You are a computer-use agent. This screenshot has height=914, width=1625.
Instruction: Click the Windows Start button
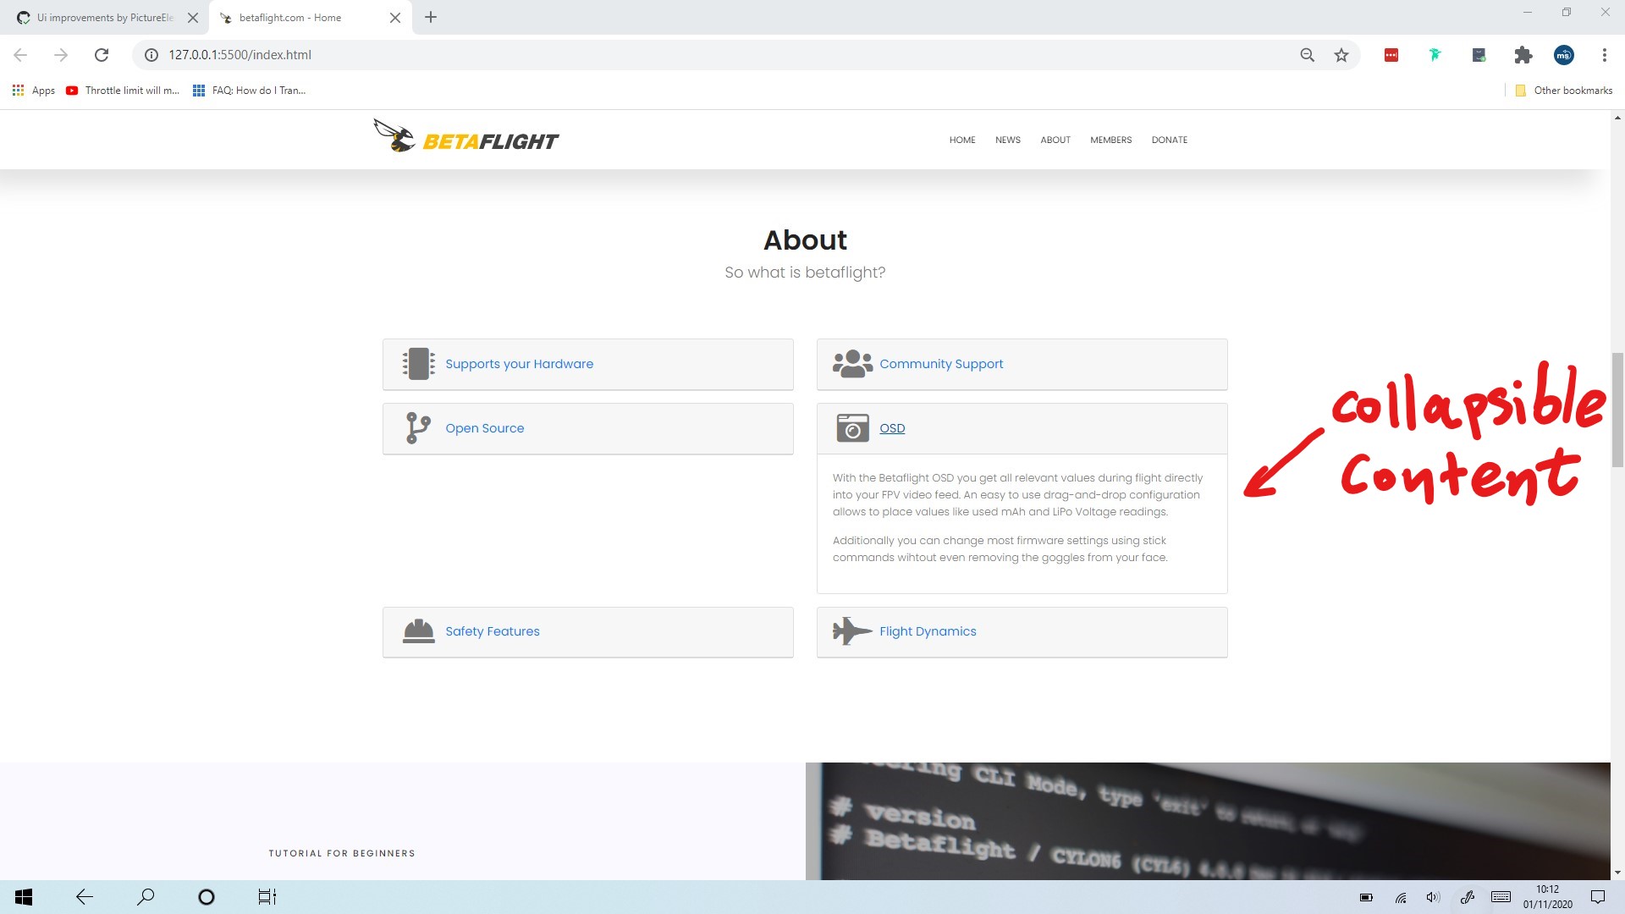23,896
